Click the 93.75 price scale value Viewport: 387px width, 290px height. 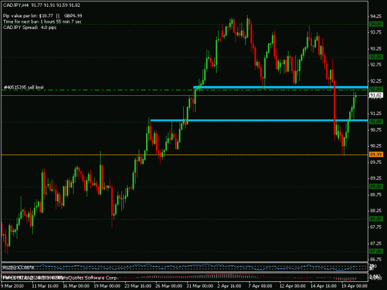point(376,32)
